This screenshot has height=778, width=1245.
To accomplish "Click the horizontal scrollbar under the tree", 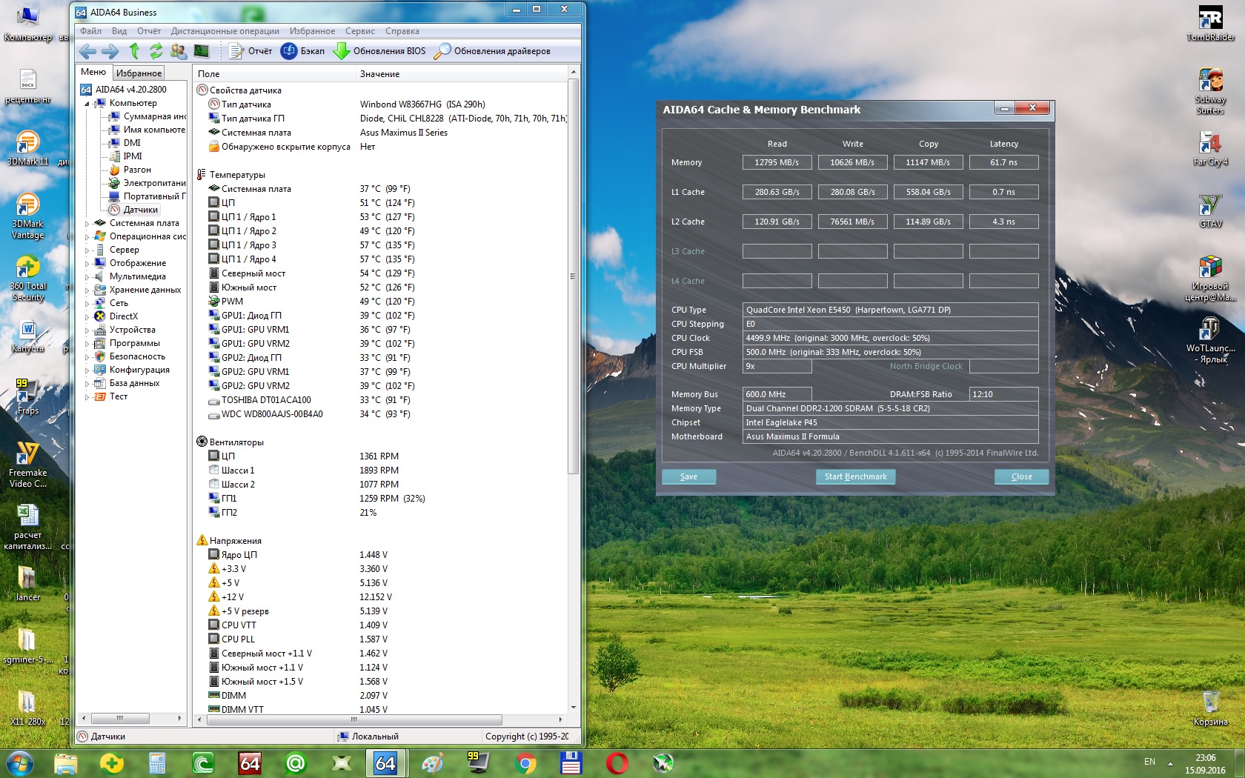I will [x=120, y=718].
